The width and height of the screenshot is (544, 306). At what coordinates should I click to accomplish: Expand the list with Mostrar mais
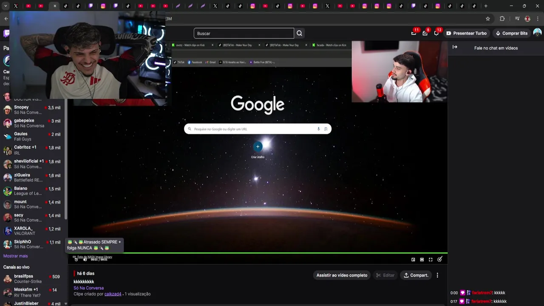[x=15, y=256]
